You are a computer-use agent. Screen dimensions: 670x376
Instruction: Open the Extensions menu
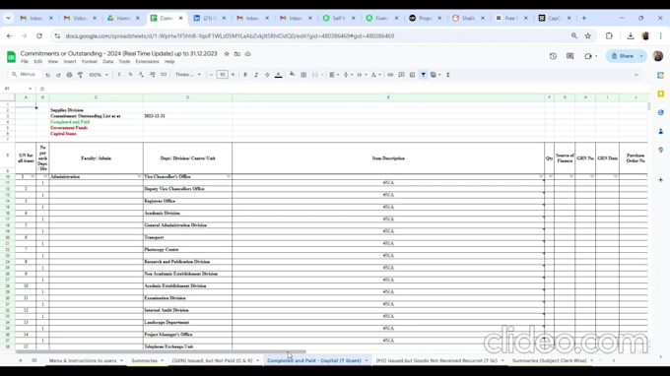(x=147, y=62)
